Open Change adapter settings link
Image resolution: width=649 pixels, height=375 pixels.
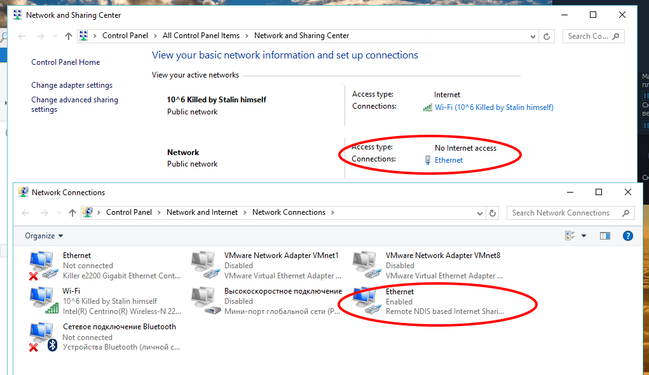tap(72, 85)
